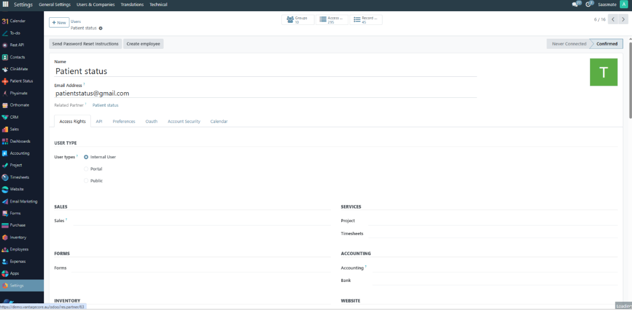
Task: Click the Create employee button
Action: point(143,44)
